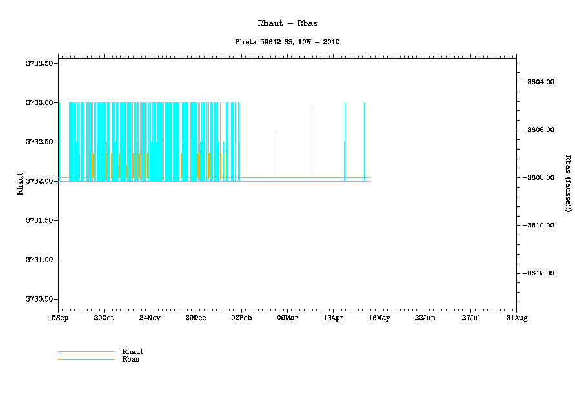Image resolution: width=575 pixels, height=406 pixels.
Task: Click the 15Sep date on x-axis
Action: pos(58,318)
